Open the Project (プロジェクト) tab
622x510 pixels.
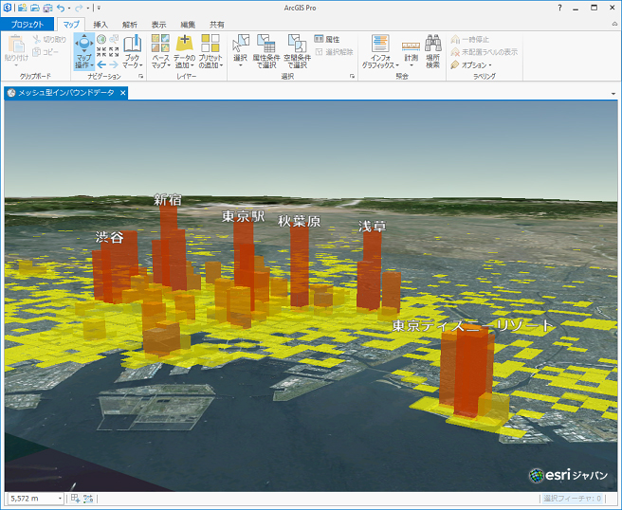tap(26, 24)
